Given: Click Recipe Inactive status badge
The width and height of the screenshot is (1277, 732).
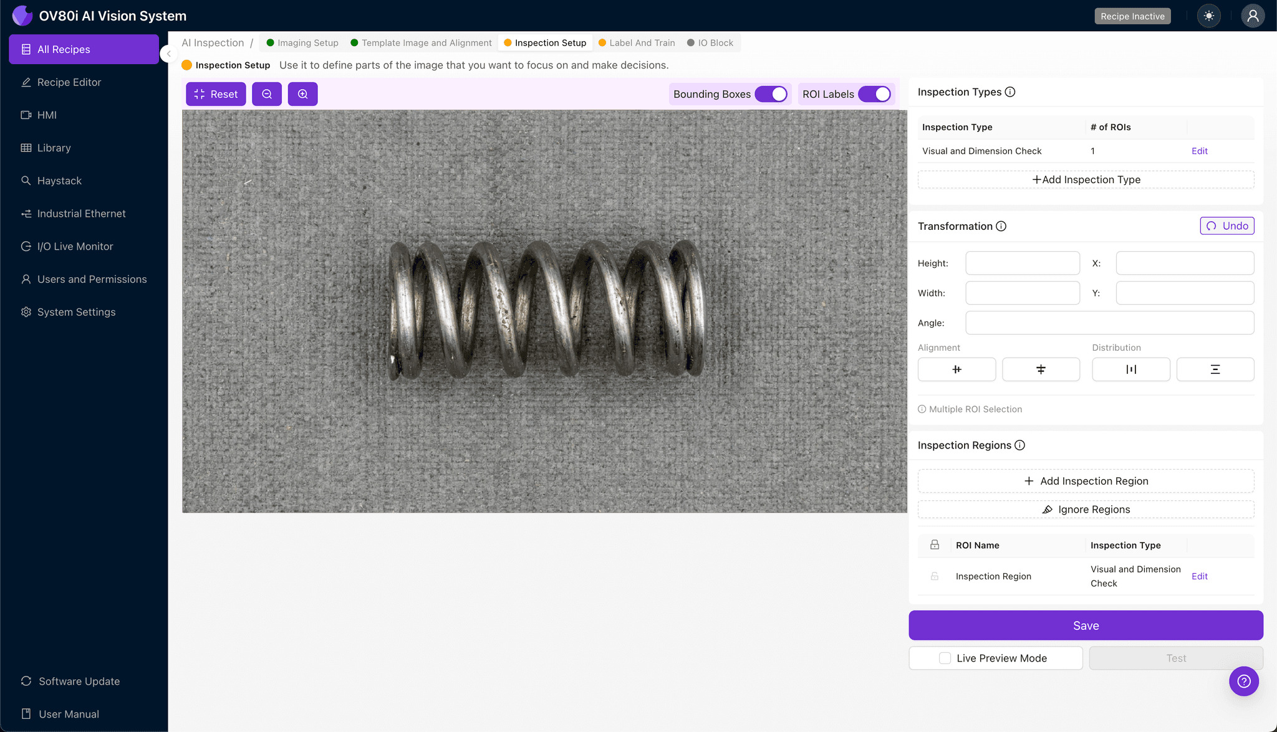Looking at the screenshot, I should [1132, 16].
